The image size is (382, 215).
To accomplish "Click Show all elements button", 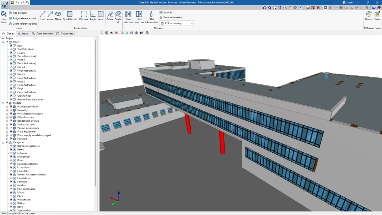I will click(166, 12).
